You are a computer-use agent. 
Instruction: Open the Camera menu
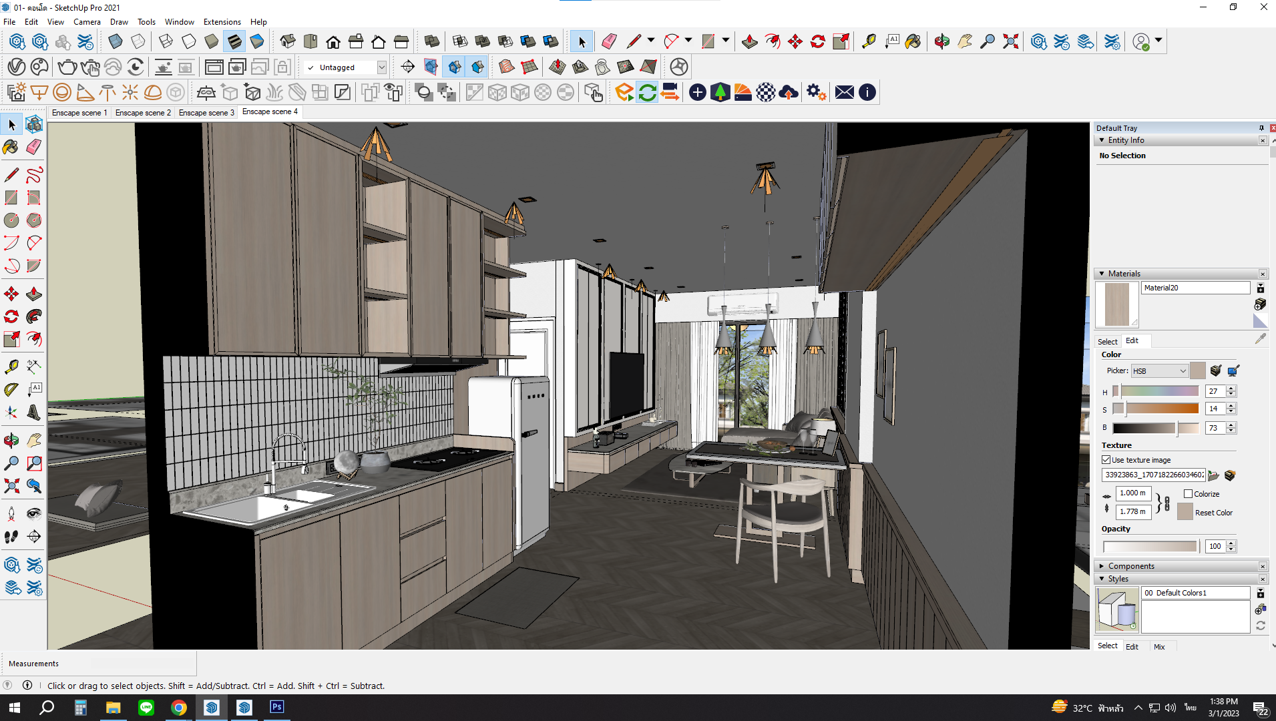coord(87,22)
